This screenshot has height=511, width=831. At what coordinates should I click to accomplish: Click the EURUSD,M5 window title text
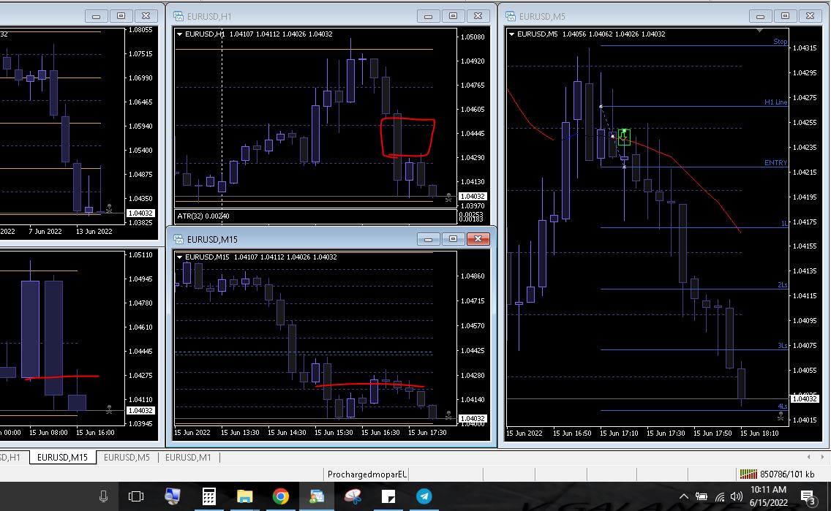point(542,16)
